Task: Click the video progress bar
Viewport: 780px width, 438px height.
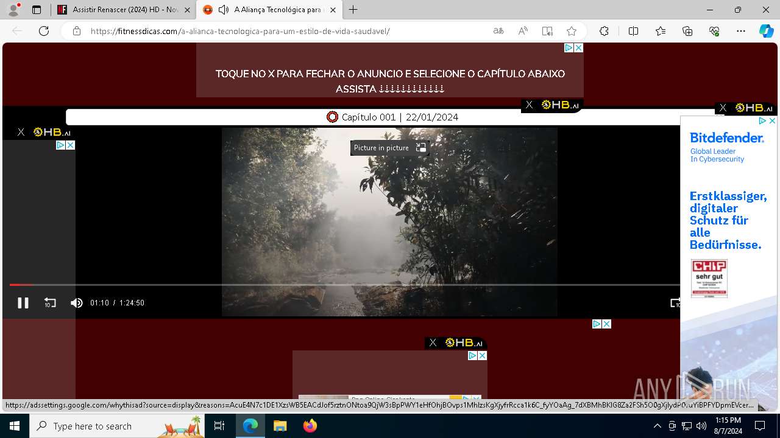Action: point(344,285)
